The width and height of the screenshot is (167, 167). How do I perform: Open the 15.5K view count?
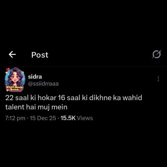click(x=68, y=118)
